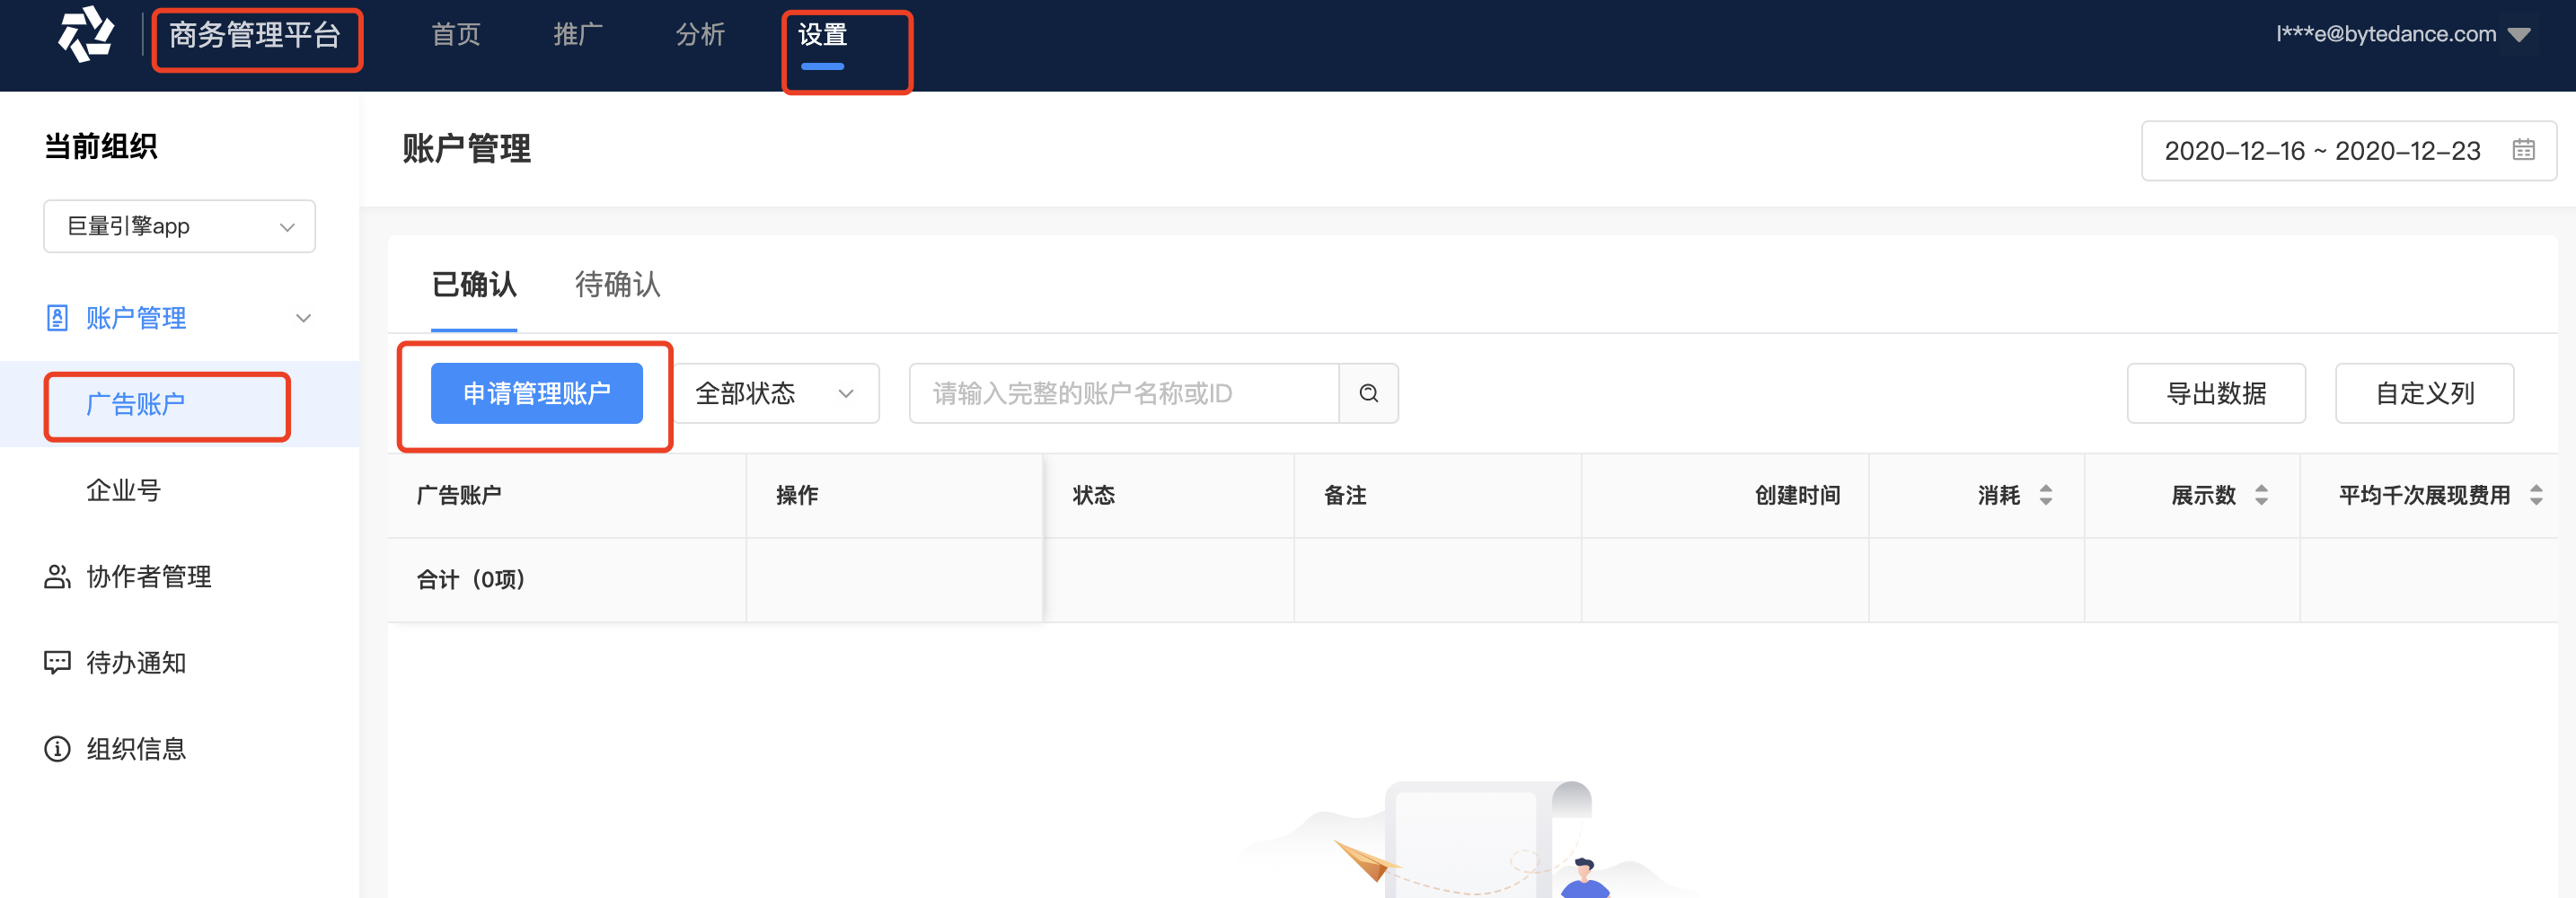Select 广告账户 in the sidebar
The width and height of the screenshot is (2576, 898).
(x=136, y=405)
